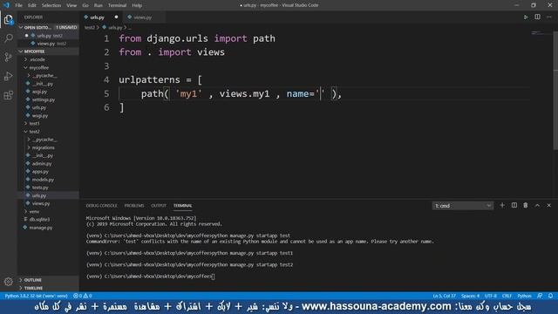The image size is (558, 314).
Task: Close the terminal panel
Action: point(548,206)
